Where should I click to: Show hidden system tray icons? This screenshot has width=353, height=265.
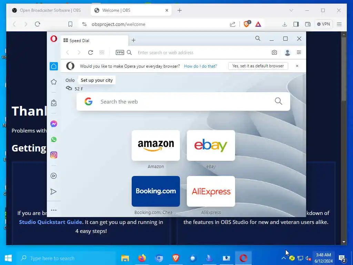[283, 258]
